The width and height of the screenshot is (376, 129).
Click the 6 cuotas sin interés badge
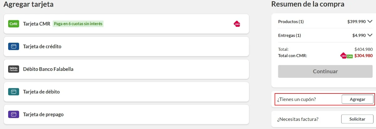[78, 24]
